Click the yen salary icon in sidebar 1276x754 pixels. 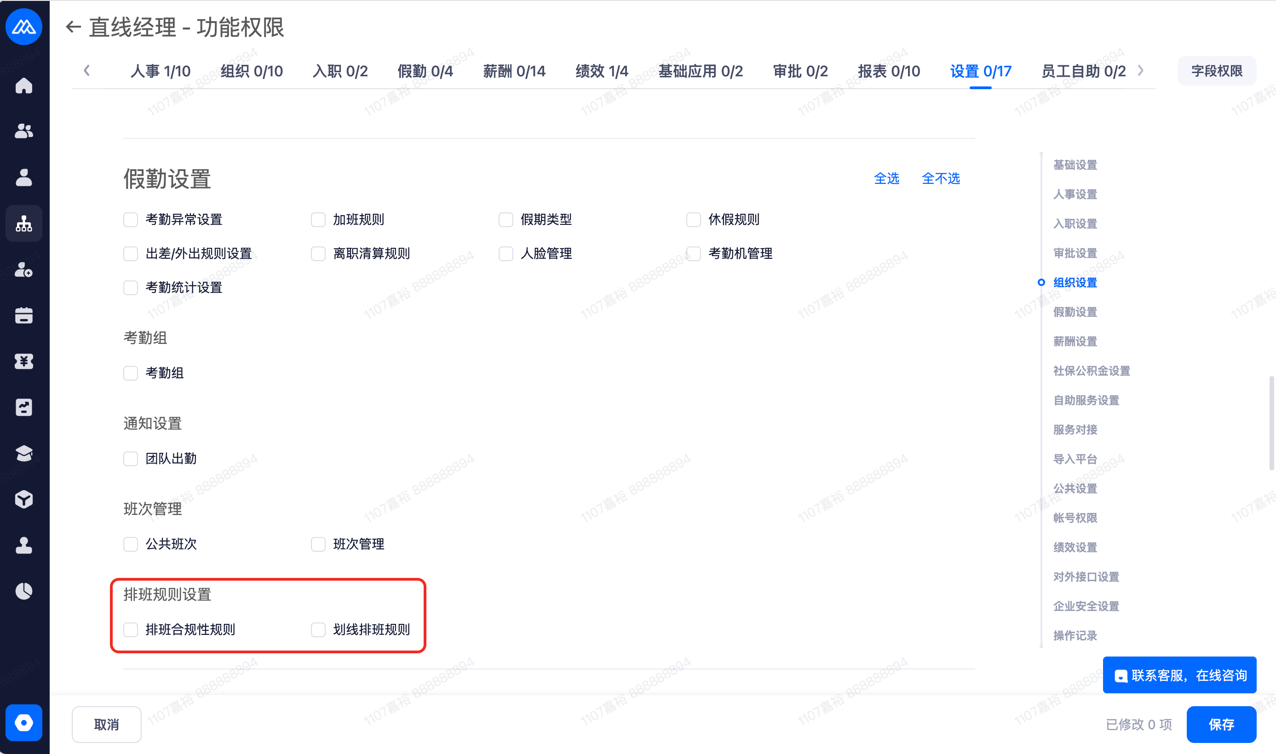pyautogui.click(x=24, y=361)
